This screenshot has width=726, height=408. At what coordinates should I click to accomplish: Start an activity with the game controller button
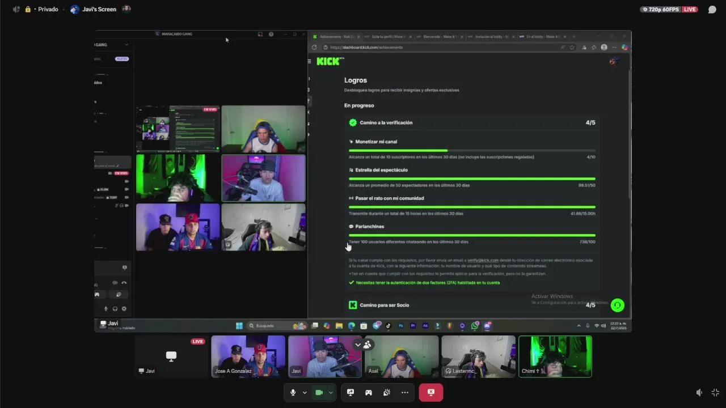tap(369, 392)
